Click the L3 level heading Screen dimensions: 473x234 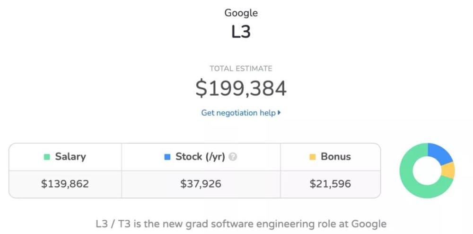click(241, 31)
